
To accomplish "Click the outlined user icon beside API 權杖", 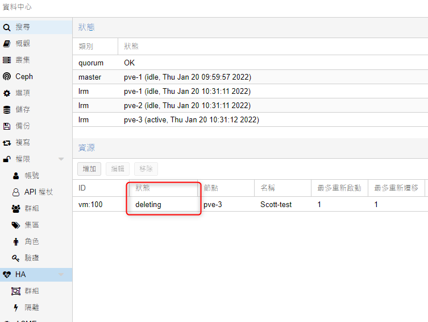I will coord(16,192).
